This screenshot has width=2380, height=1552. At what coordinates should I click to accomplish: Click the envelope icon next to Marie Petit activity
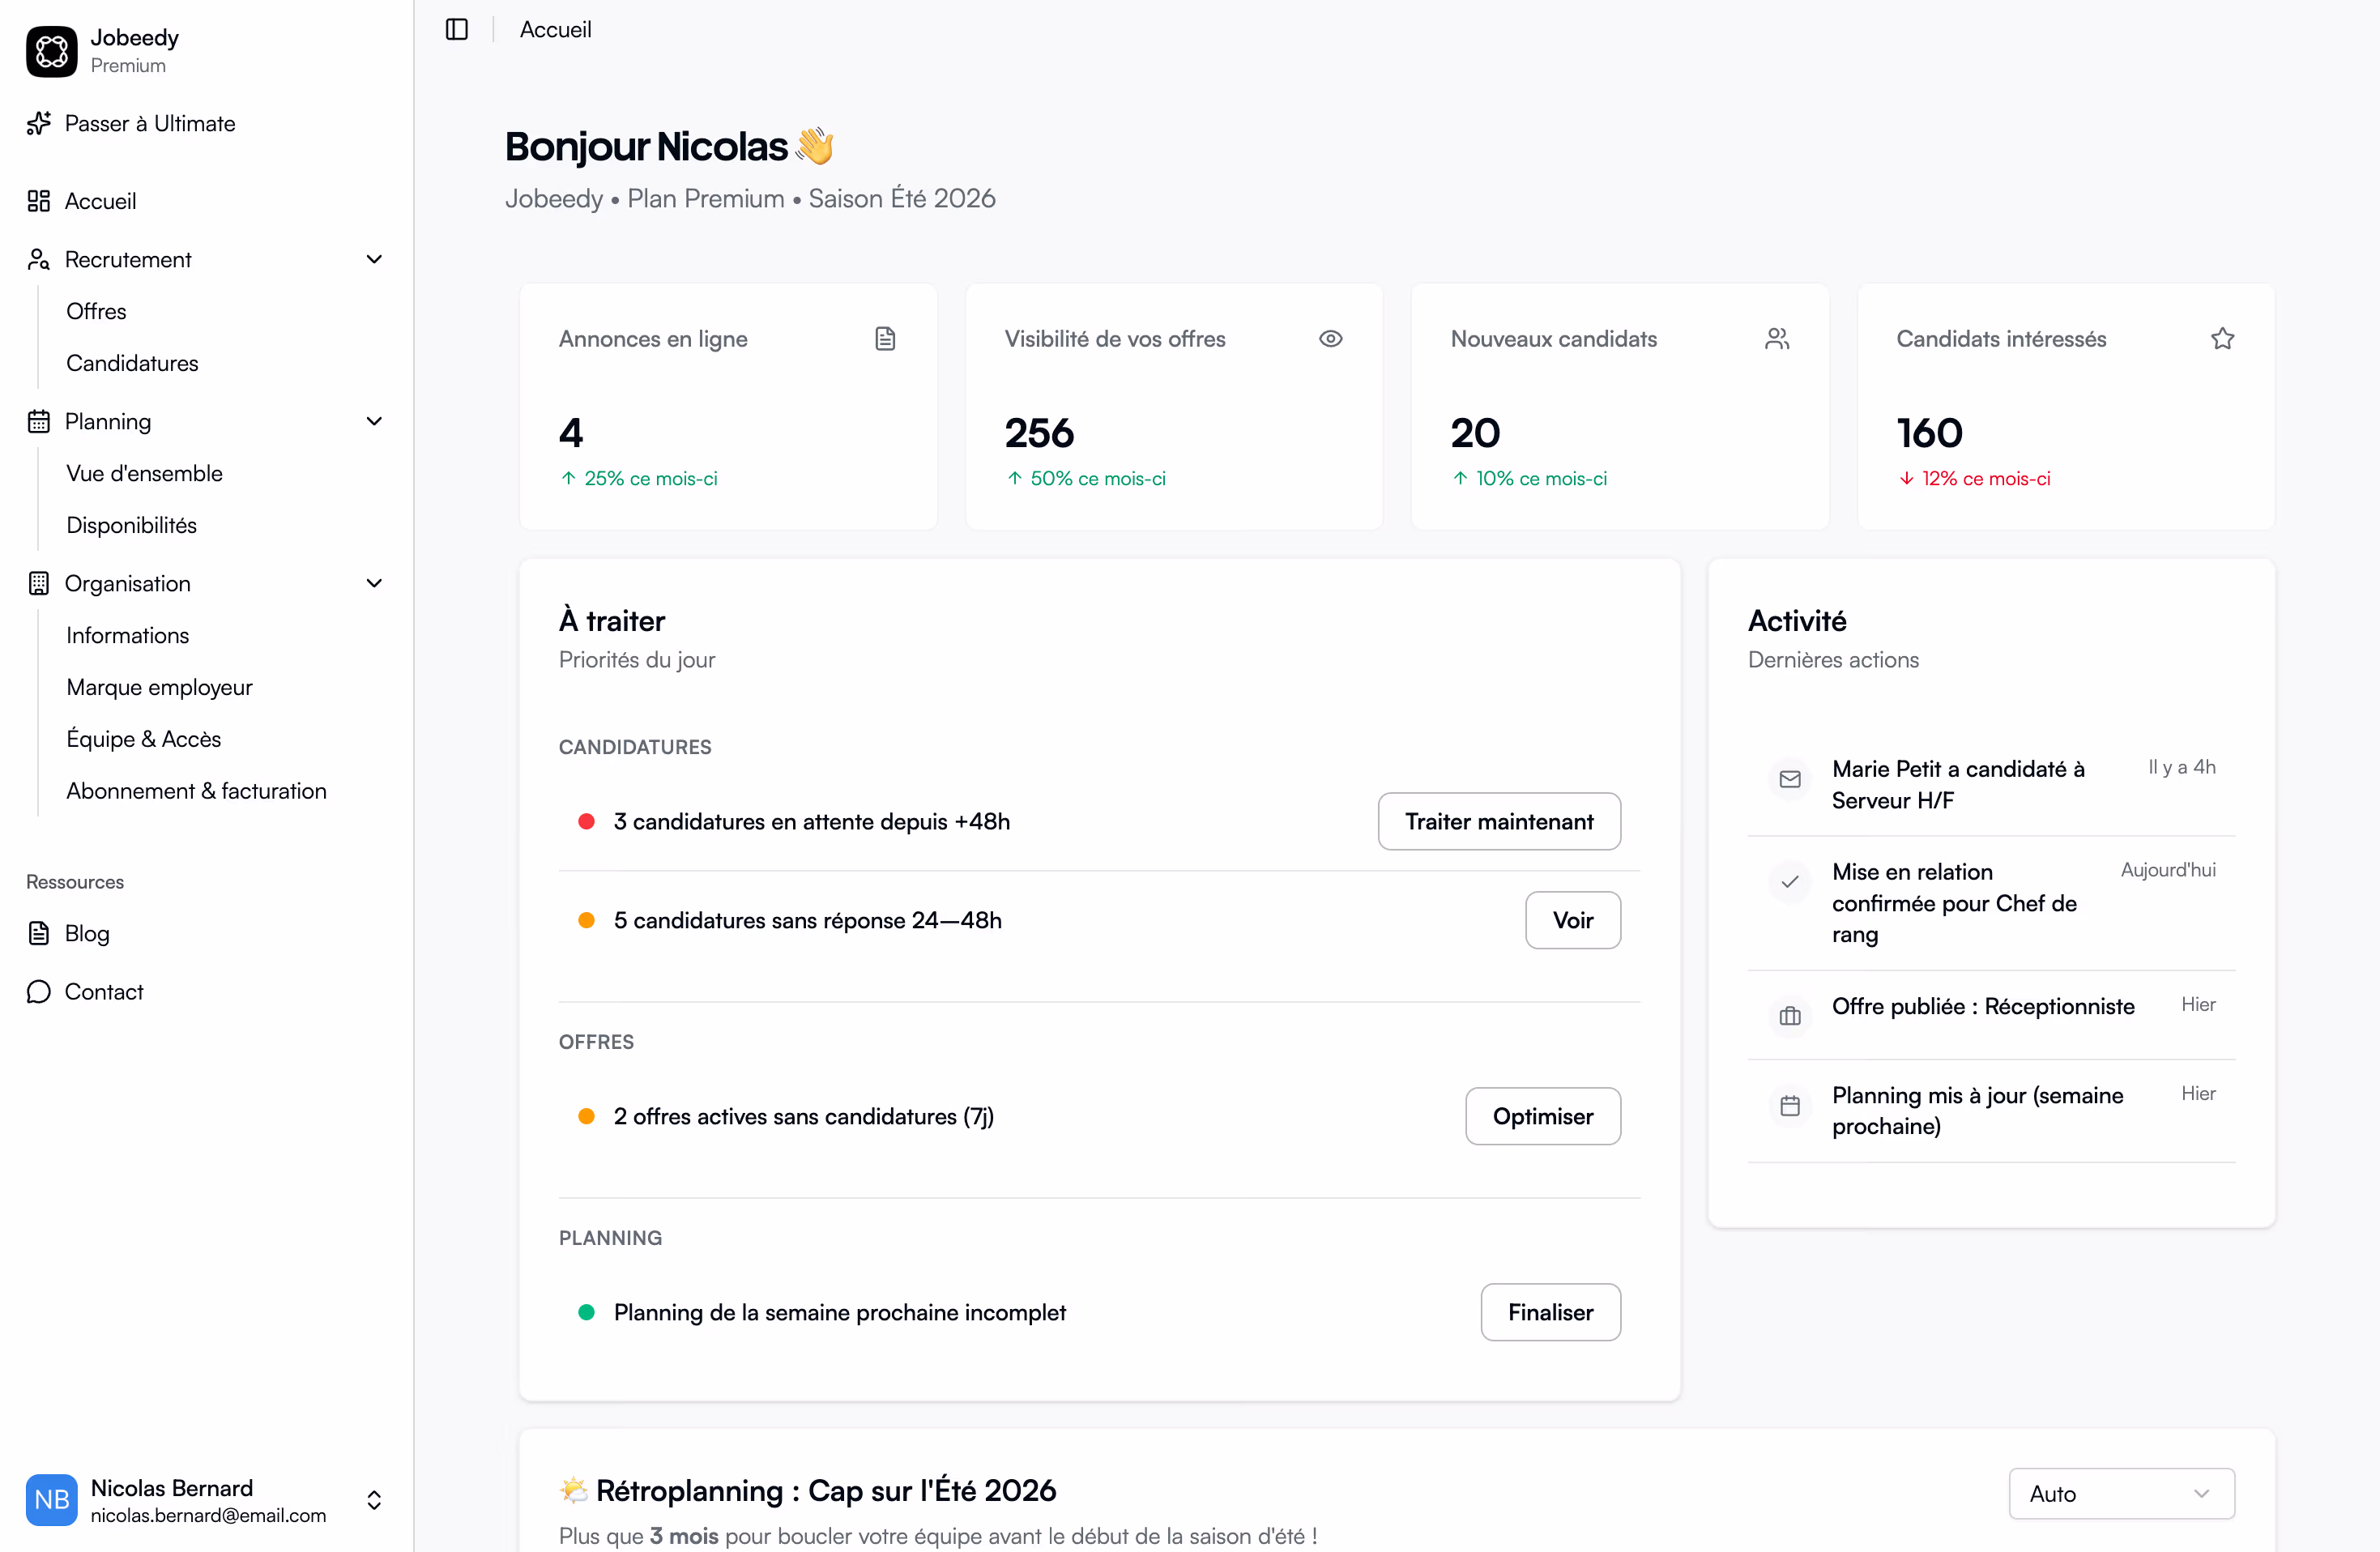(x=1790, y=779)
